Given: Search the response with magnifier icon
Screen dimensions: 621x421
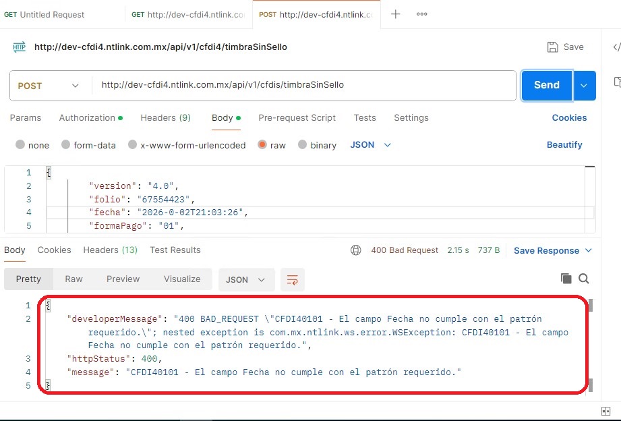Looking at the screenshot, I should tap(583, 279).
